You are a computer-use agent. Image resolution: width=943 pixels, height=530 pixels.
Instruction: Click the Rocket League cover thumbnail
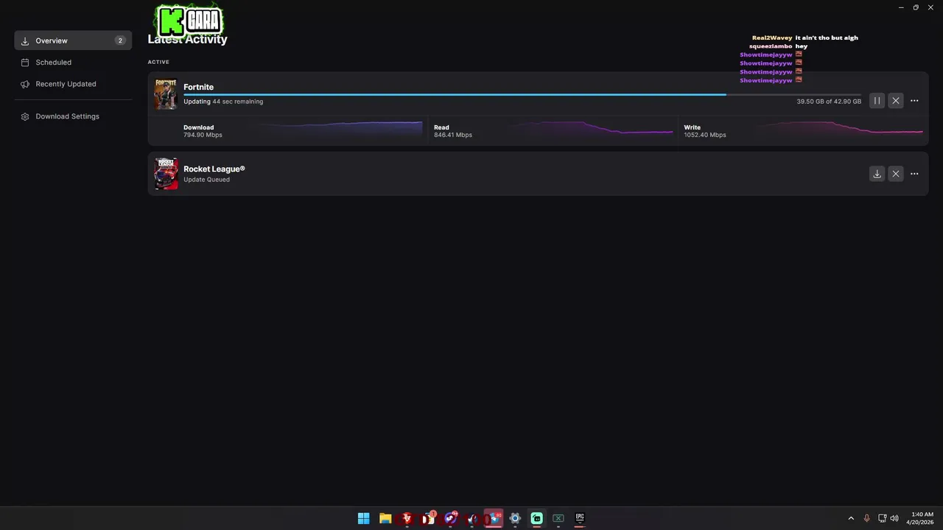pyautogui.click(x=166, y=174)
